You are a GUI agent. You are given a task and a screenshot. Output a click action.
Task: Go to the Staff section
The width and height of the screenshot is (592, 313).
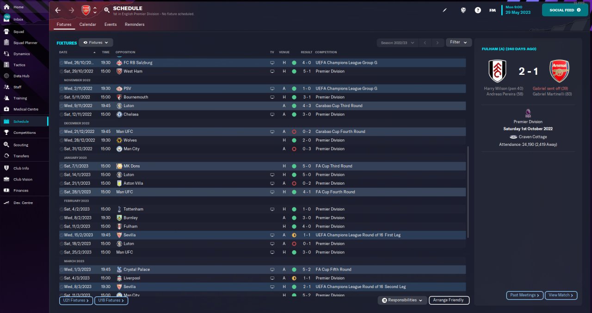[x=18, y=87]
